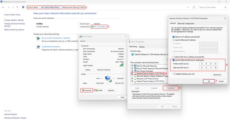Switch to the Alternate Configuration tab

pos(186,23)
